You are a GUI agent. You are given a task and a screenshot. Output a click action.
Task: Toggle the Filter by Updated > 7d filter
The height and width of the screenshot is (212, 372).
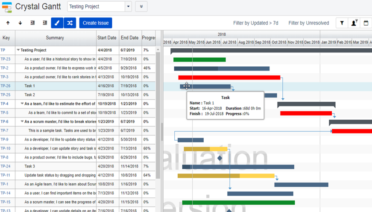tap(255, 23)
